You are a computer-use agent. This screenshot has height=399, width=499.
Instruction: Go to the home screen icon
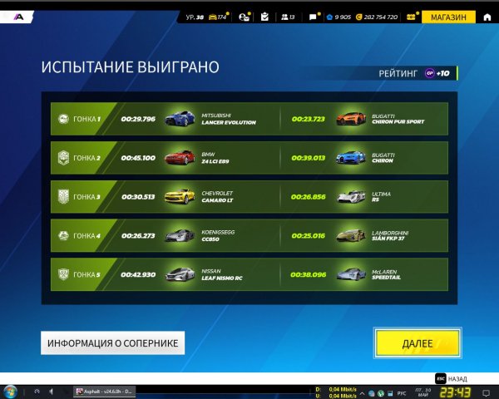486,17
